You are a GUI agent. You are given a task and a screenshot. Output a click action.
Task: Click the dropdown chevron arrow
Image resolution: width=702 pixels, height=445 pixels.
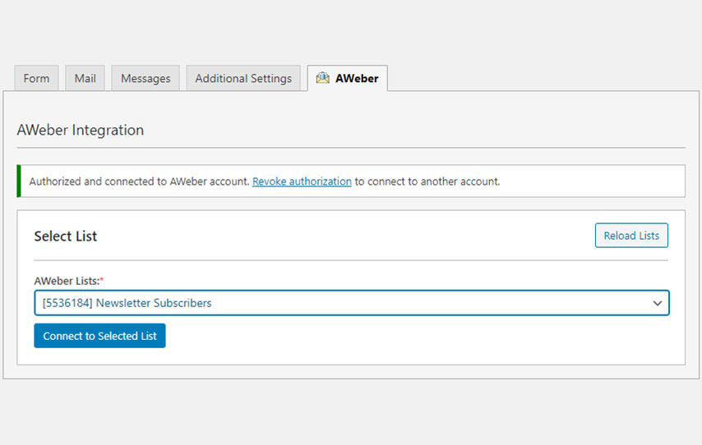click(657, 303)
